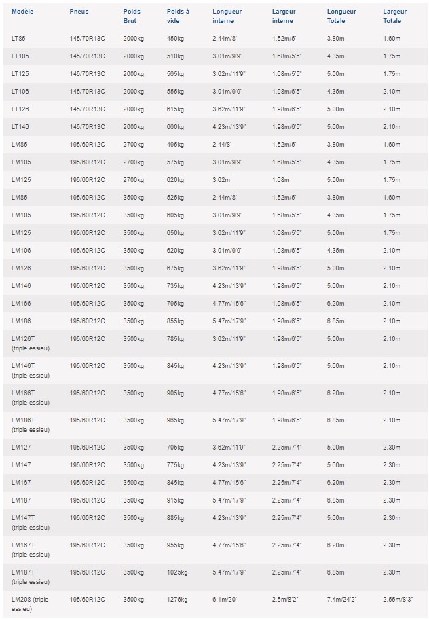Click the LM208 triple essieu model cell

(30, 604)
